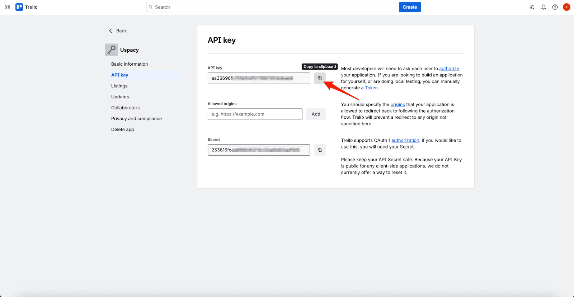The width and height of the screenshot is (574, 297).
Task: Copy the Secret to clipboard
Action: (320, 150)
